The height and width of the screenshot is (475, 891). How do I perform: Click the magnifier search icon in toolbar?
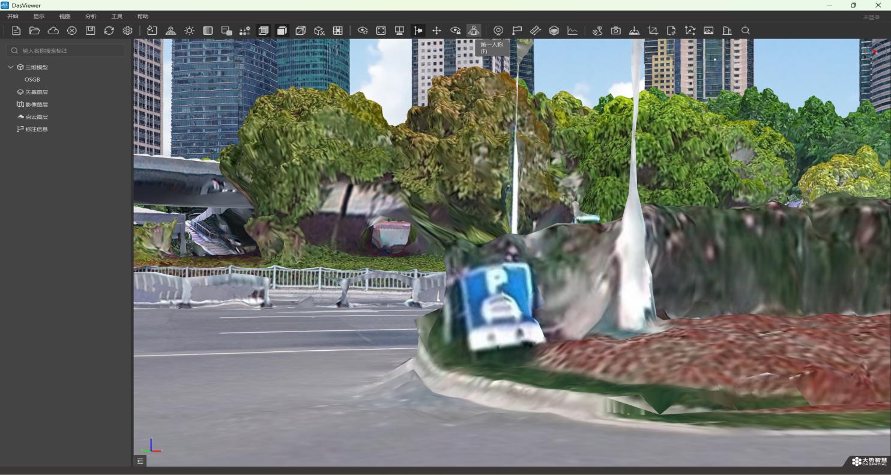click(746, 31)
